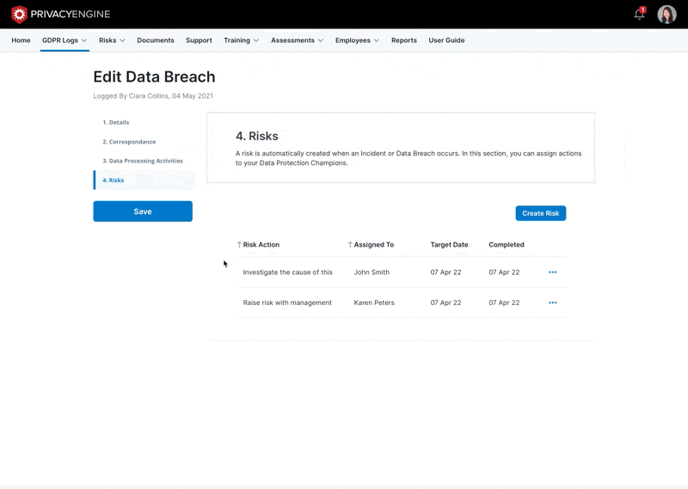The width and height of the screenshot is (688, 489).
Task: Sort by Risk Action arrow icon
Action: tap(239, 245)
